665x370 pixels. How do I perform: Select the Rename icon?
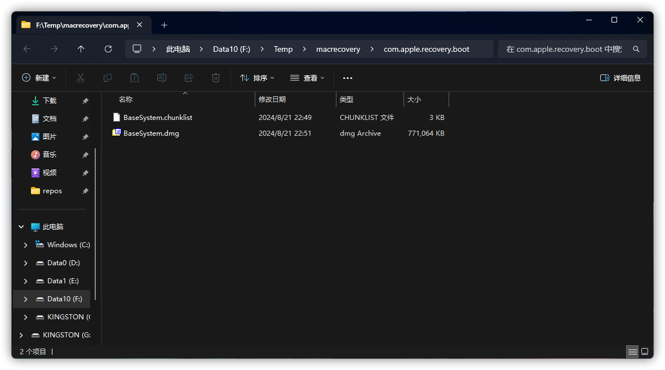(161, 78)
